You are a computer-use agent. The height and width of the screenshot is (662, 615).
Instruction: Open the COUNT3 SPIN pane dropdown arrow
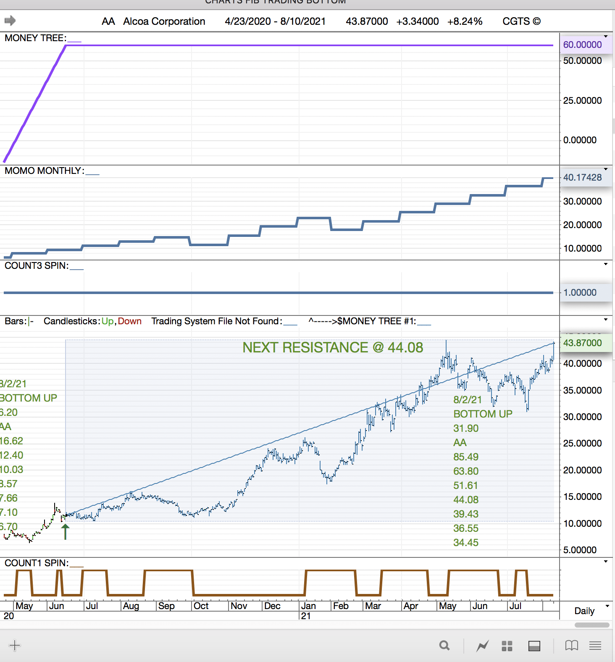tap(606, 264)
